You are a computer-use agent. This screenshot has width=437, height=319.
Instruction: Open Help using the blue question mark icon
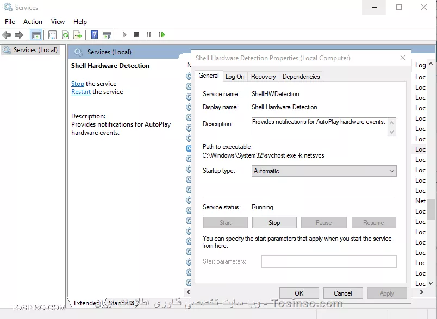[x=95, y=35]
